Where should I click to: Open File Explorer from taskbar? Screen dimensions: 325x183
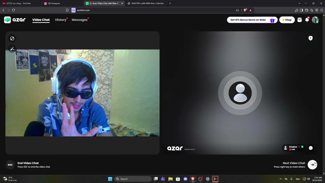[x=170, y=179]
